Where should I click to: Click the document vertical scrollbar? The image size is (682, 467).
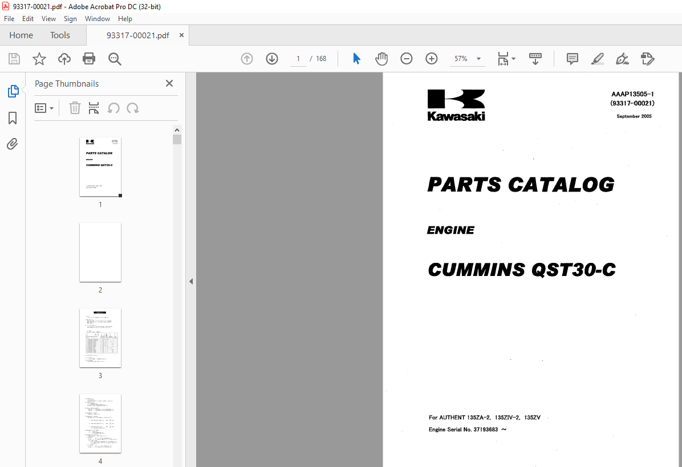(680, 270)
